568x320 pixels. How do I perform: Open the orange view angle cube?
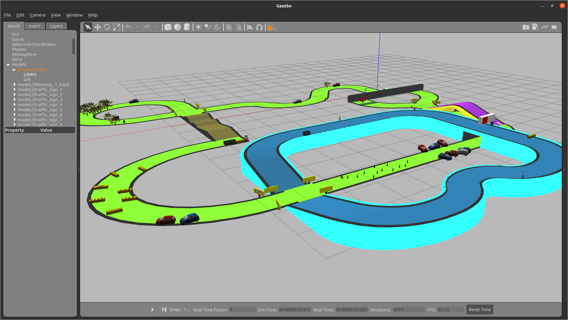point(271,27)
